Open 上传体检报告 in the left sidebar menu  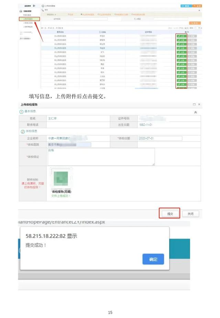29,19
